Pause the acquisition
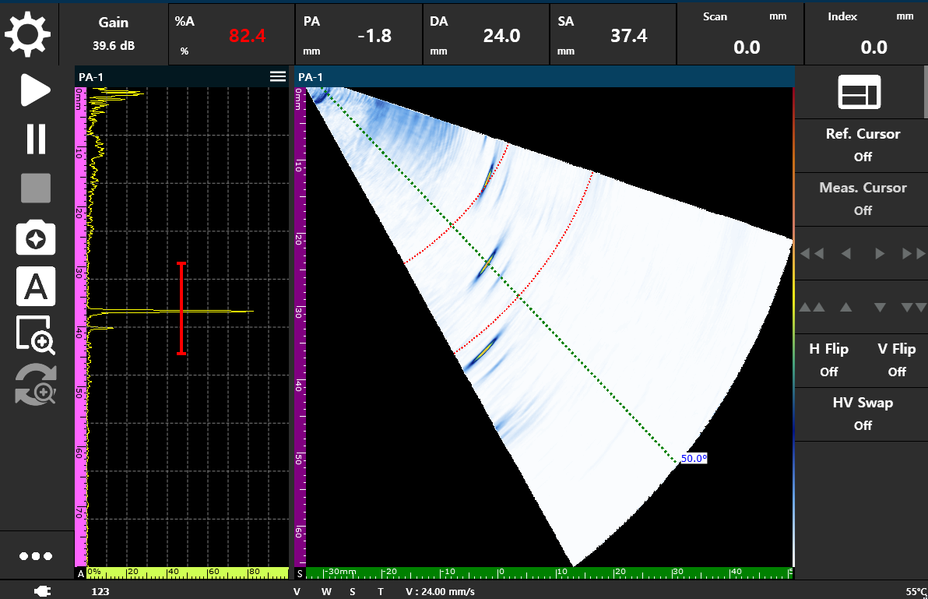This screenshot has width=928, height=599. [36, 139]
